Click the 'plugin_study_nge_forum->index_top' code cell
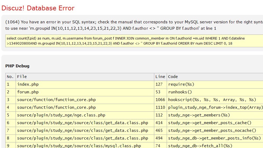 pos(215,108)
